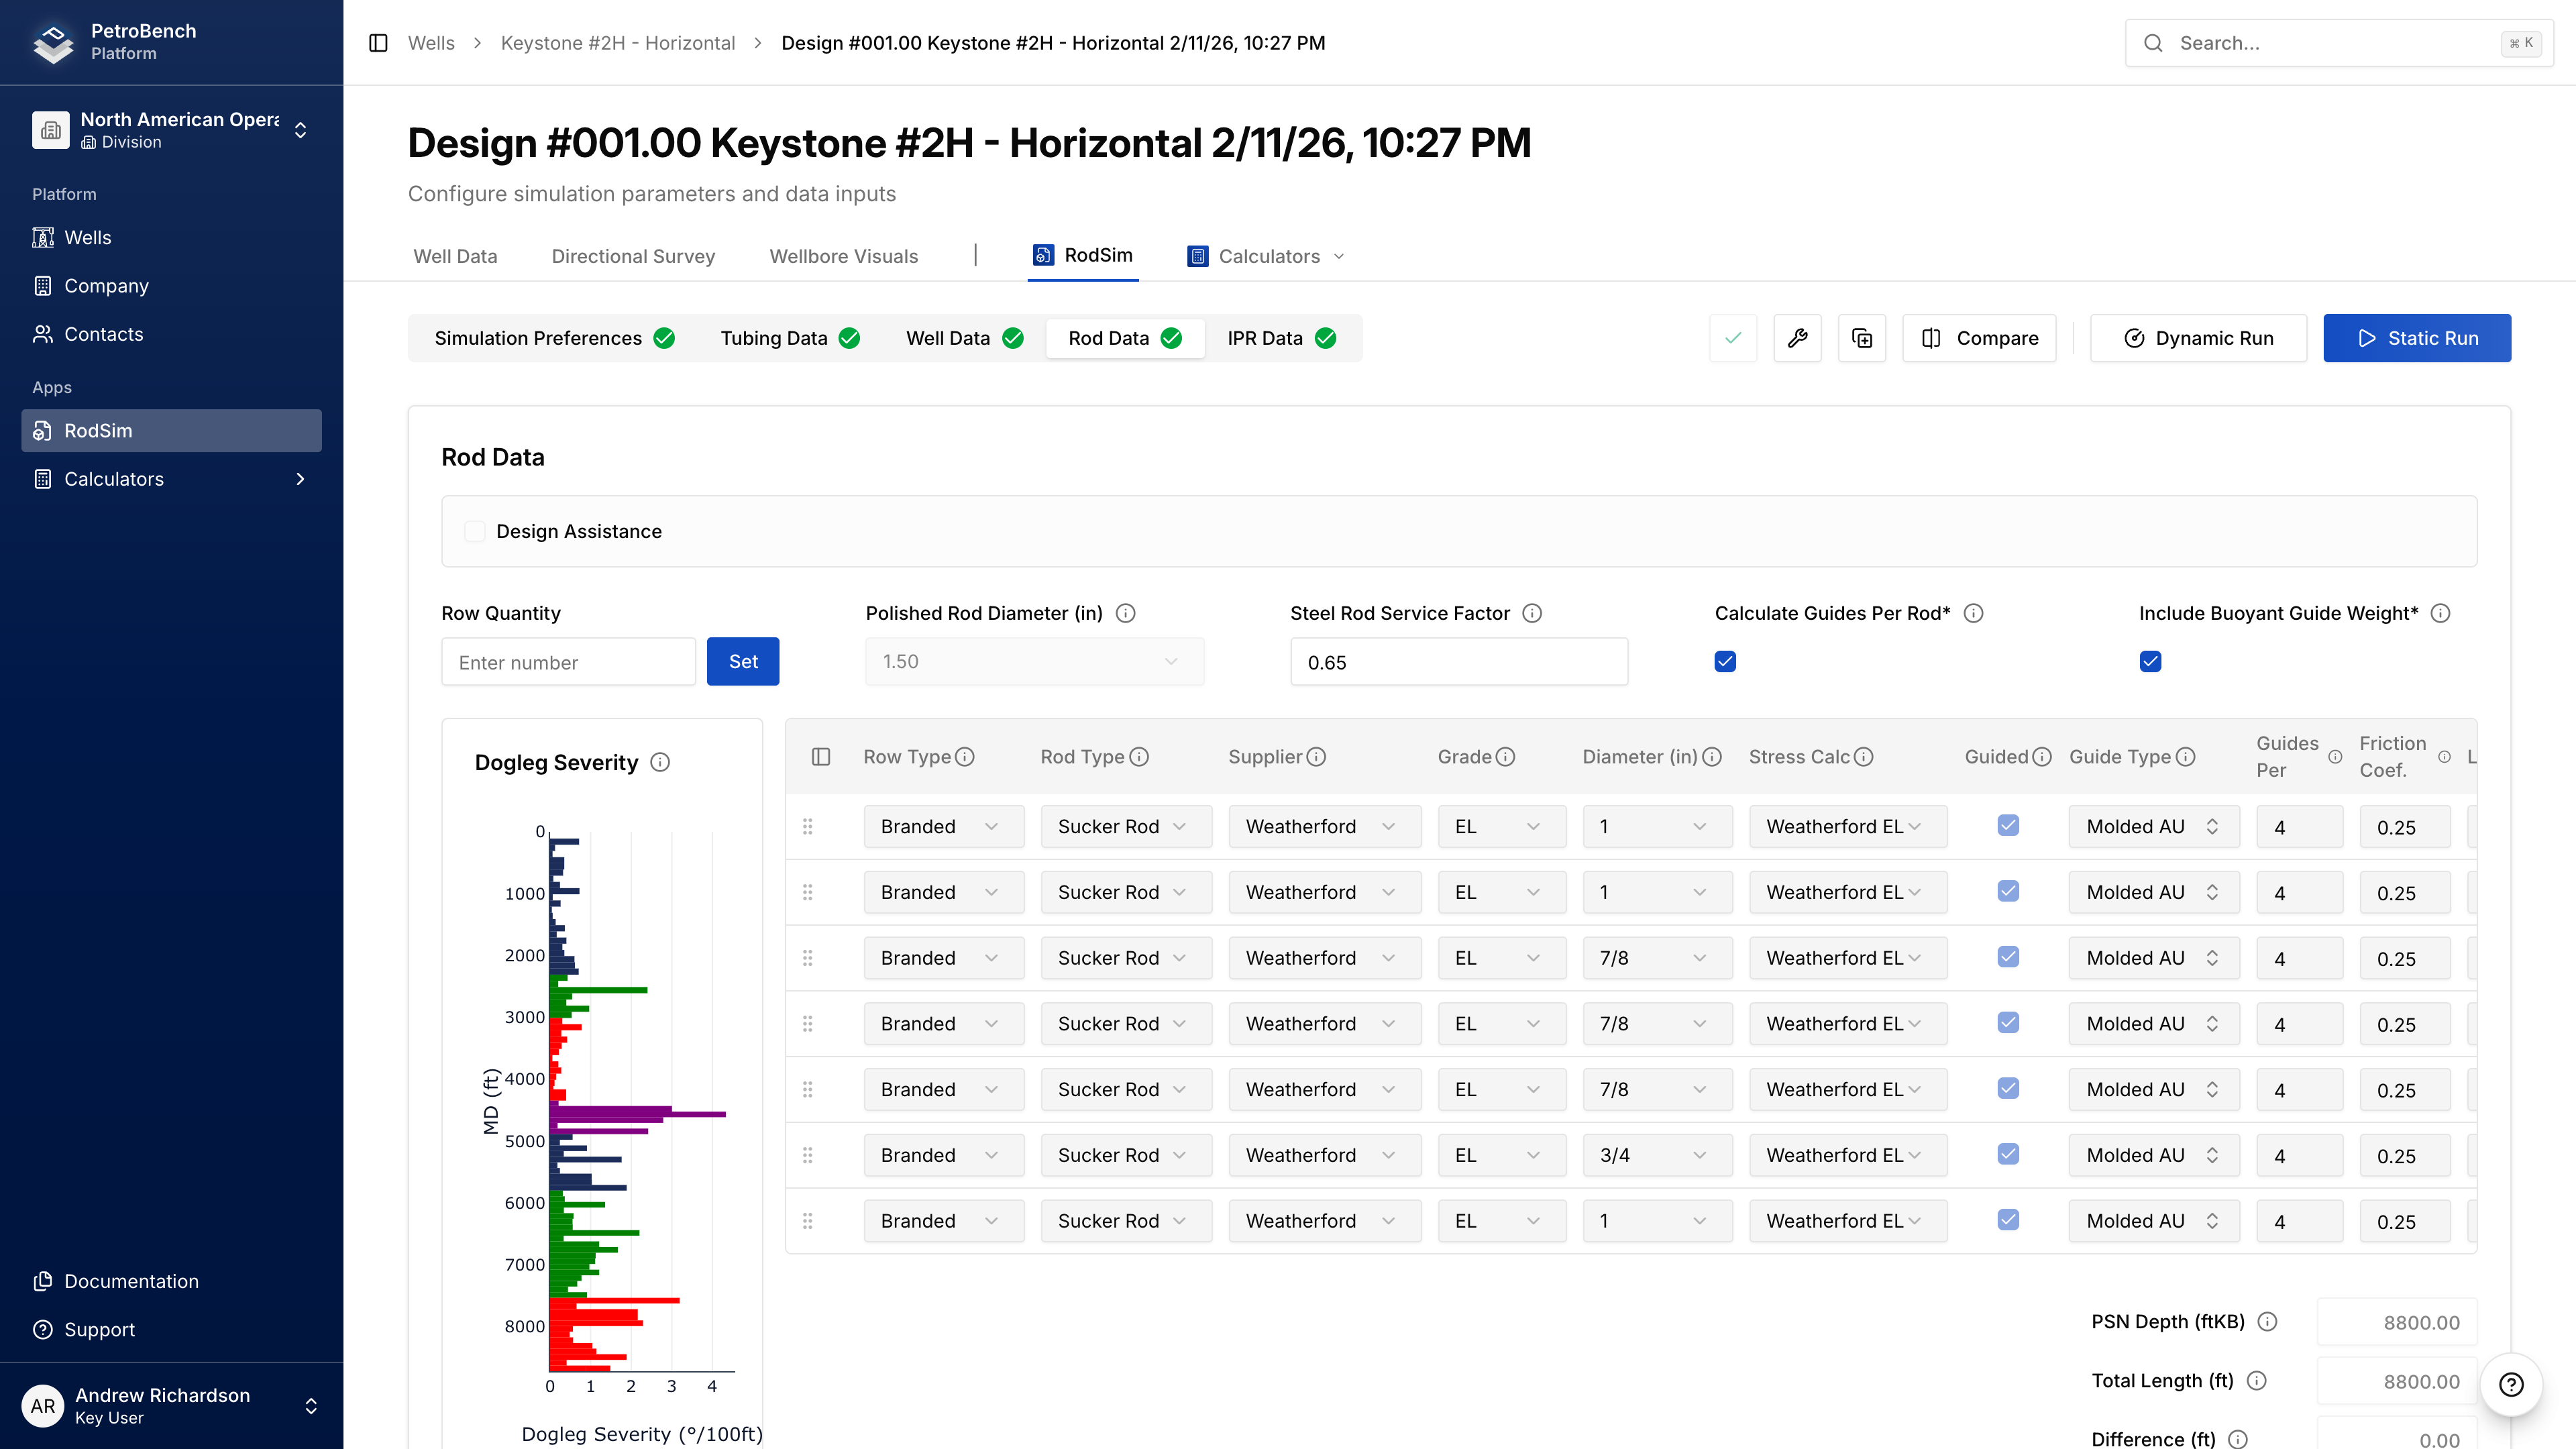Click the Steel Rod Service Factor field

(x=1459, y=662)
